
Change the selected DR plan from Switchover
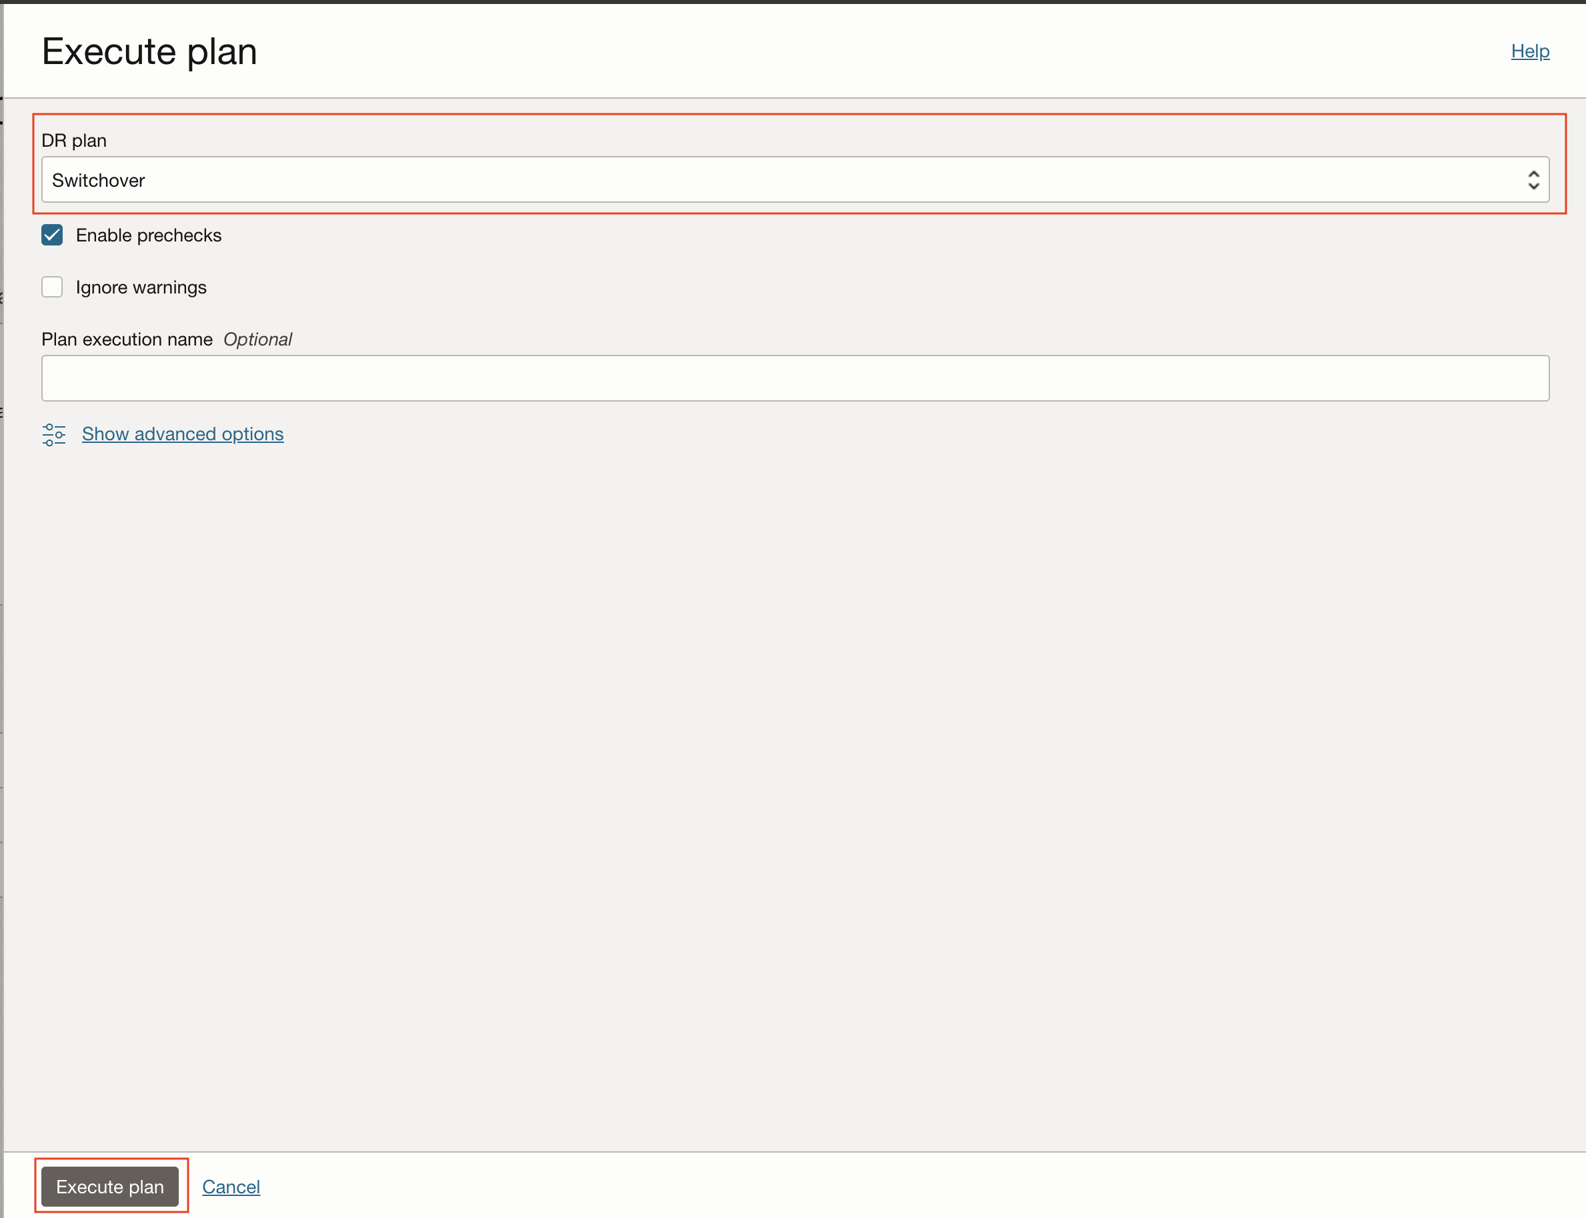coord(794,180)
